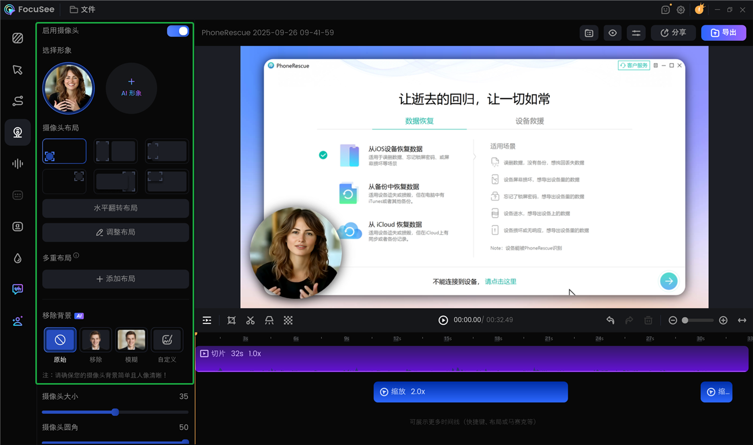Open the background tool in sidebar

click(18, 38)
